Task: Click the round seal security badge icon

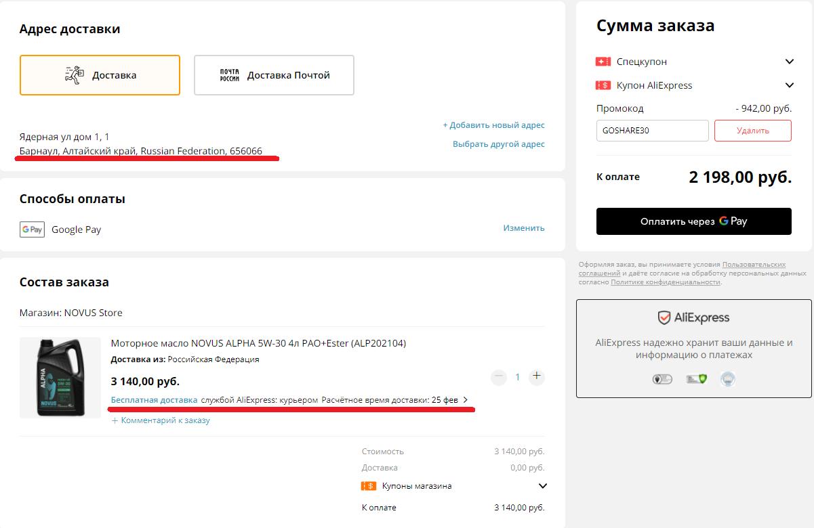Action: (x=728, y=379)
